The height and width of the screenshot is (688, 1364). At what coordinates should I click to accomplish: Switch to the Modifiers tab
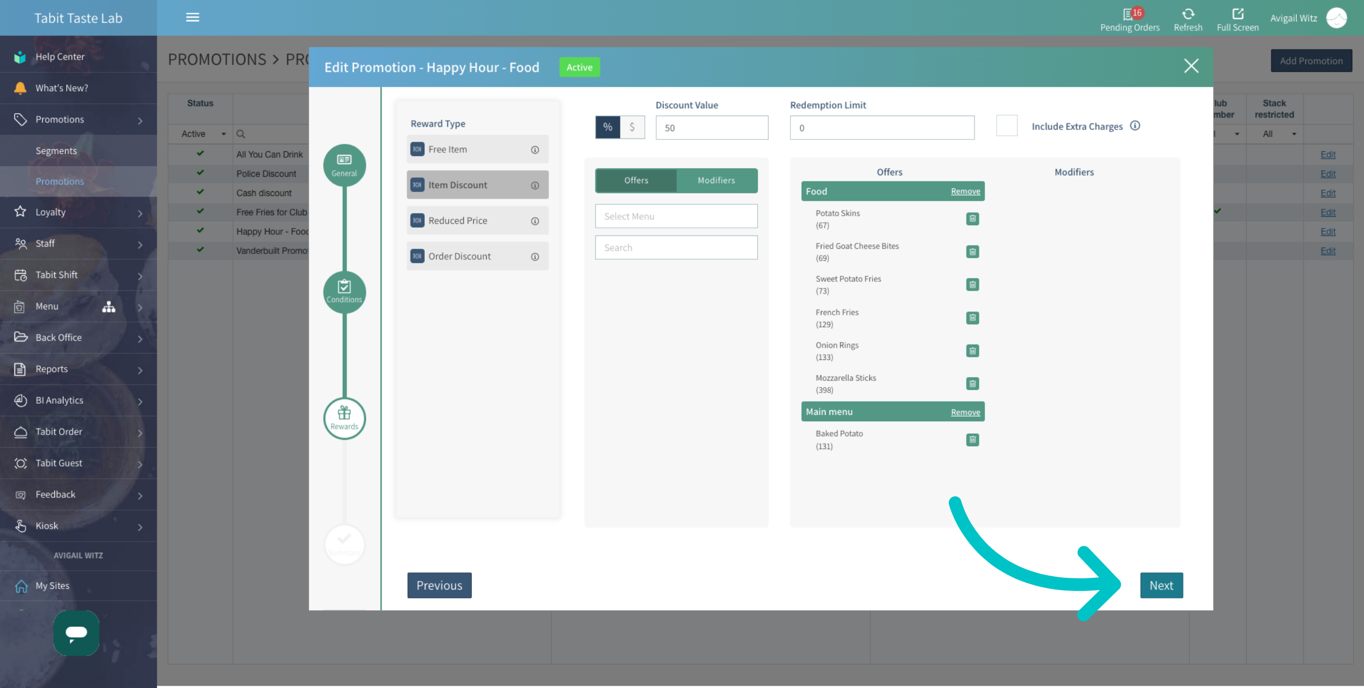coord(716,181)
